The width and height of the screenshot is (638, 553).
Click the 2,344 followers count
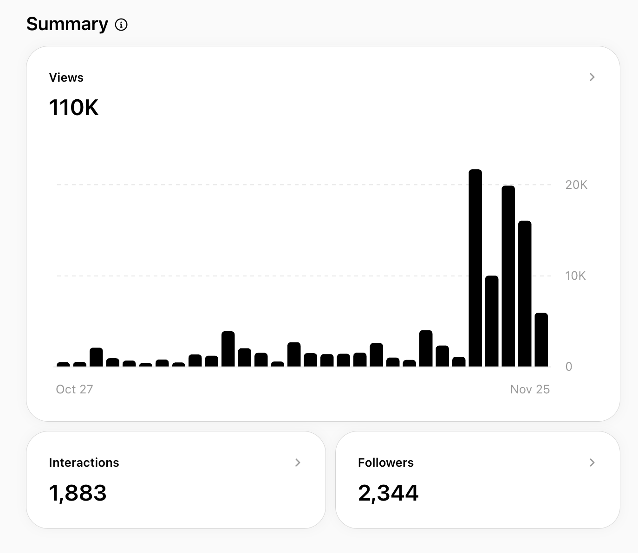388,493
